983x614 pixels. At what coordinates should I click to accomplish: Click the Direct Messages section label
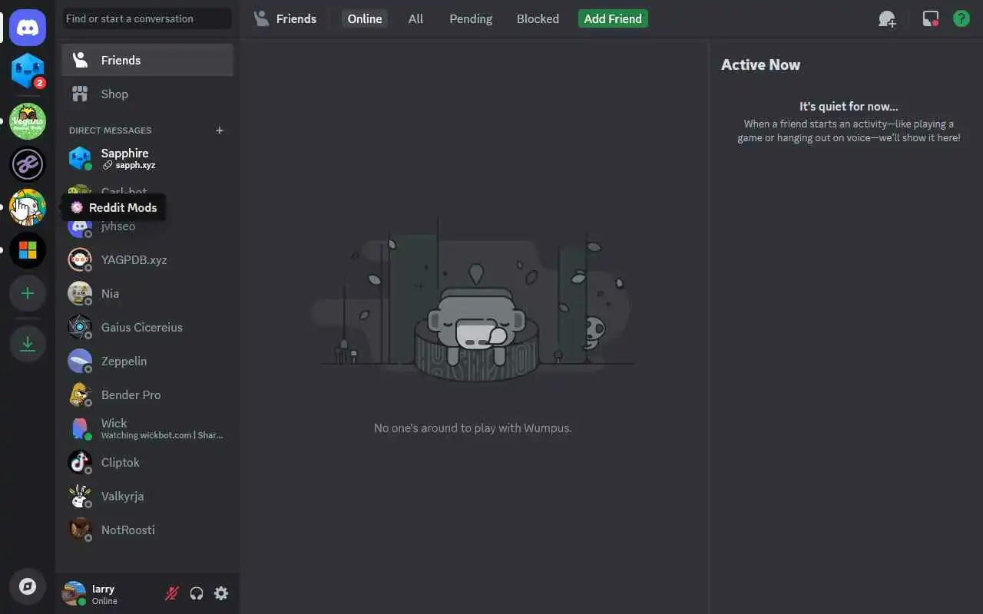pos(110,130)
